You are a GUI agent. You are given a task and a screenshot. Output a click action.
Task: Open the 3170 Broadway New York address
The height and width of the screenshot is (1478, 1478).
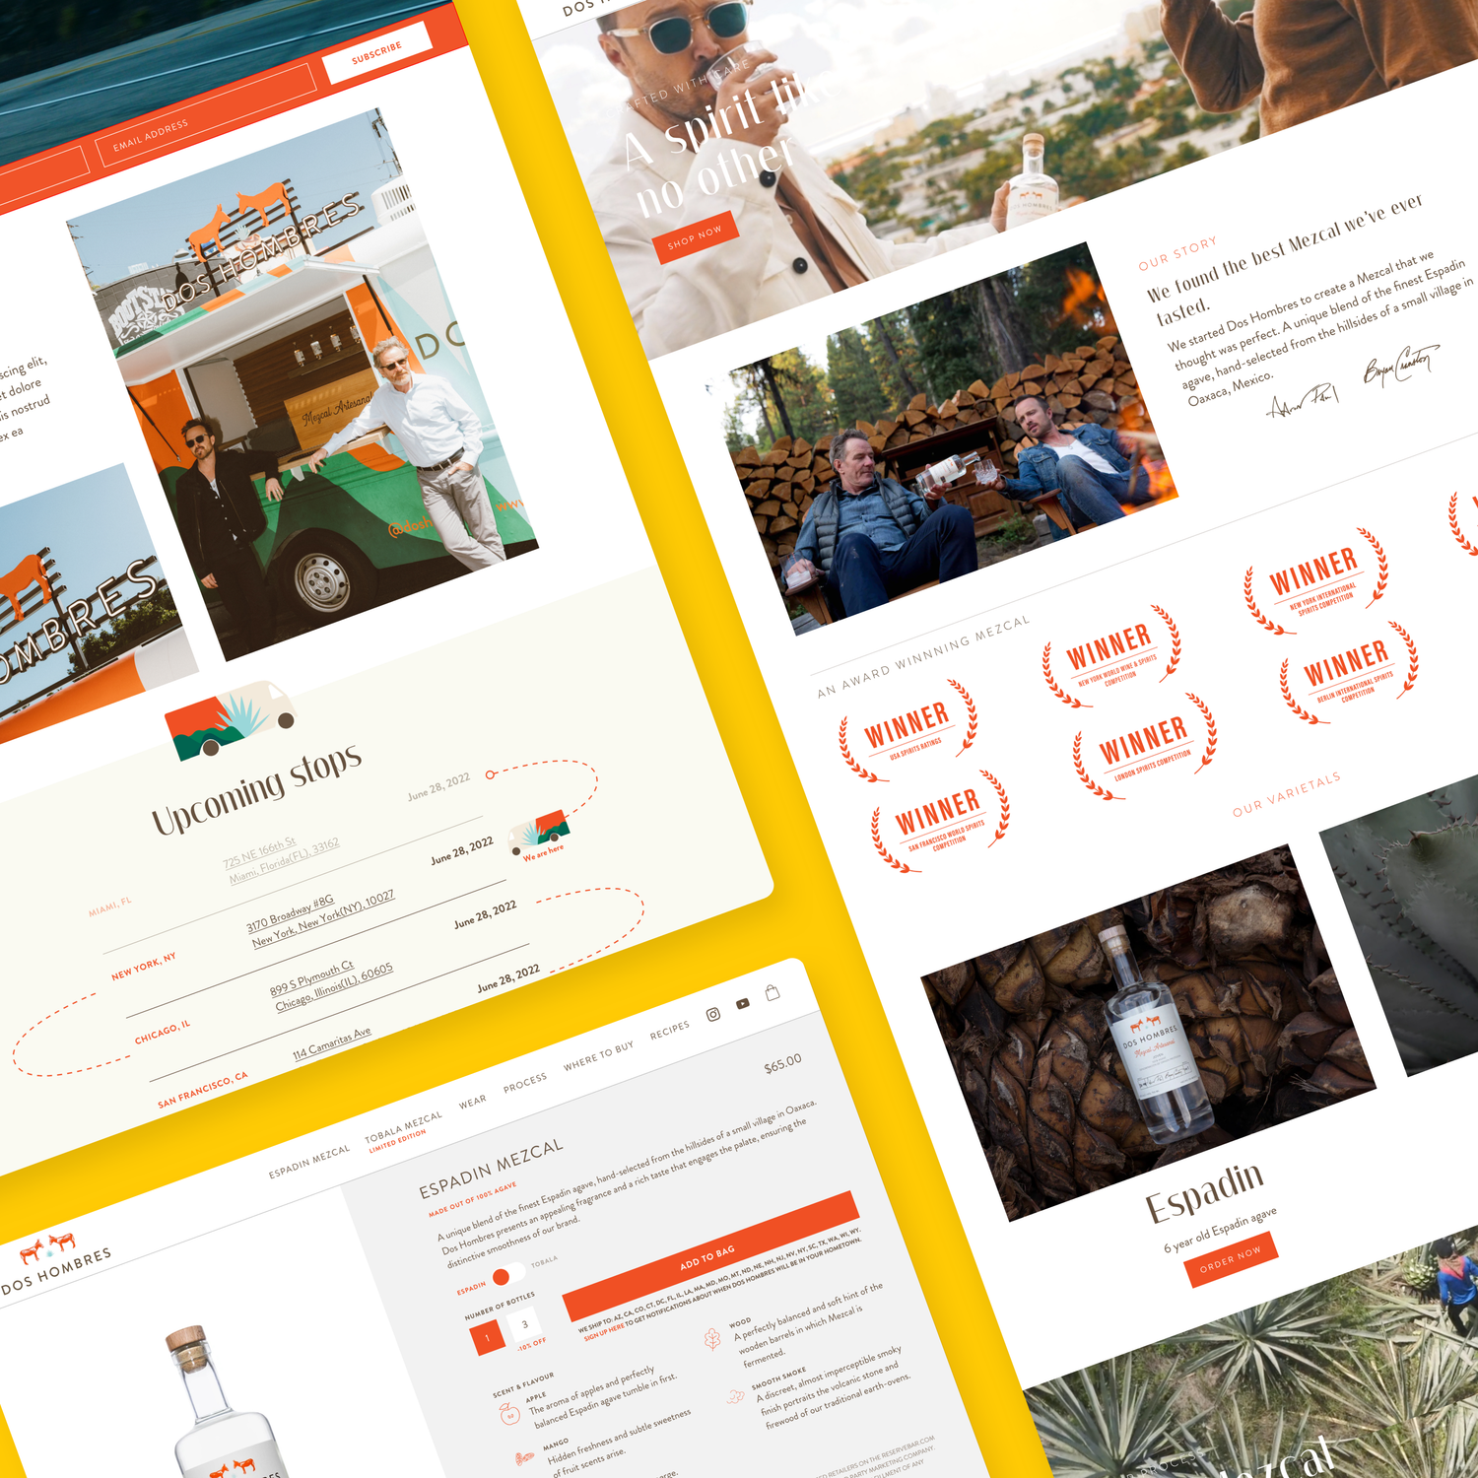point(321,917)
